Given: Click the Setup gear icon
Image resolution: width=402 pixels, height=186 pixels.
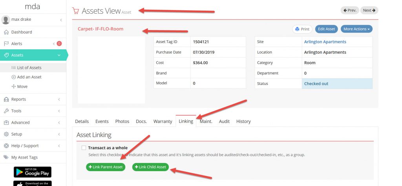Looking at the screenshot, I should point(6,134).
